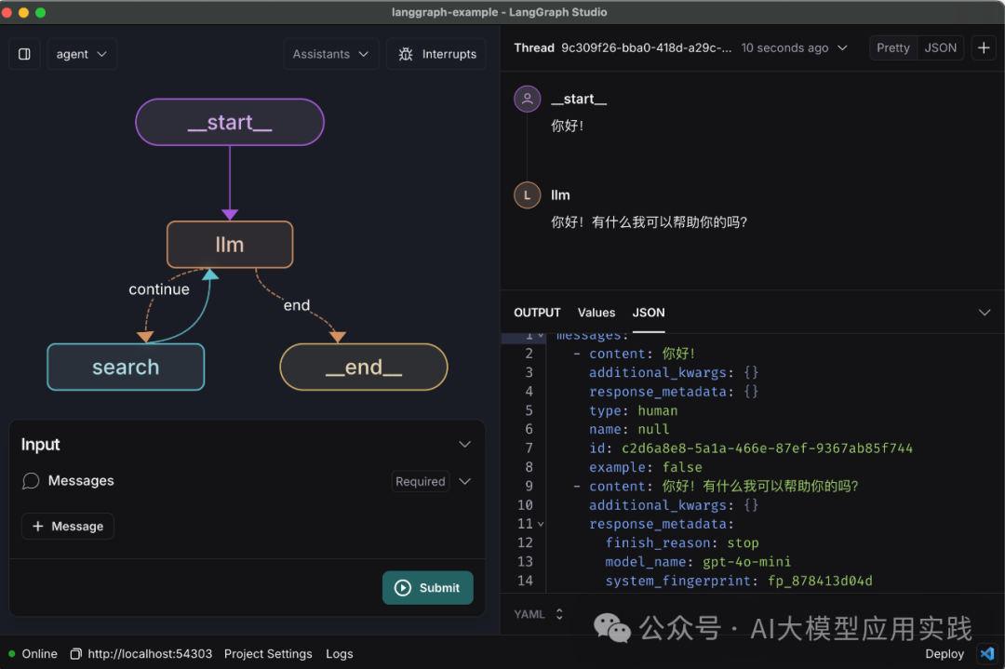Open the OUTPUT tab
Image resolution: width=1005 pixels, height=669 pixels.
click(x=537, y=313)
